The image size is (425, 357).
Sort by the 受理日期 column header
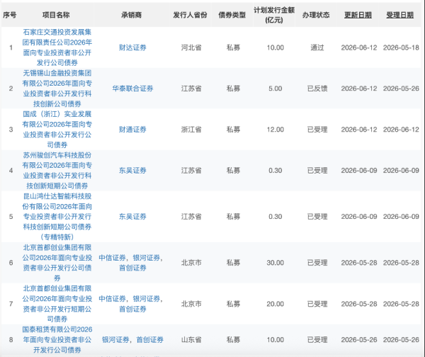click(x=399, y=15)
